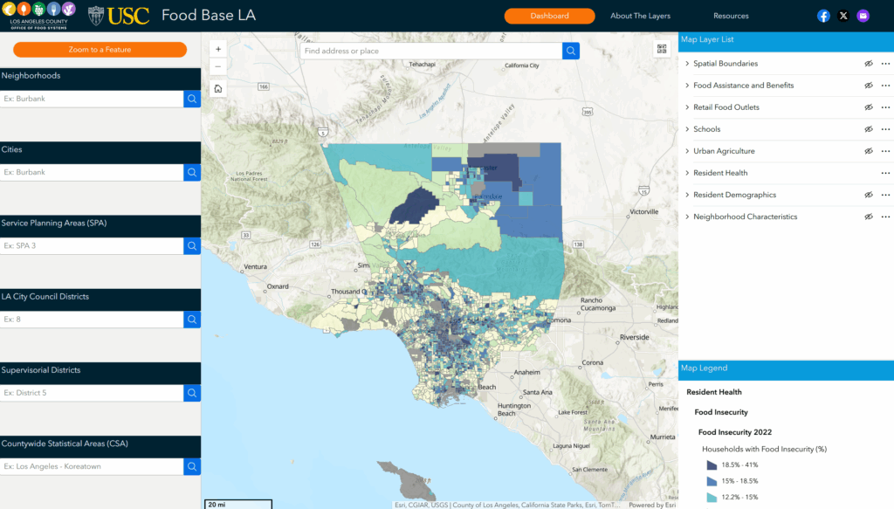
Task: Click the purple email contact icon
Action: [x=863, y=16]
